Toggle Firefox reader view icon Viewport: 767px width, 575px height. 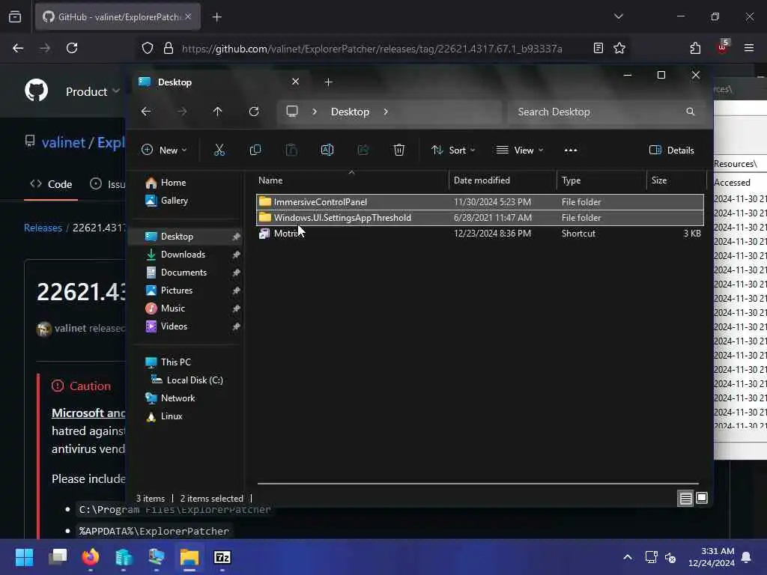click(598, 48)
